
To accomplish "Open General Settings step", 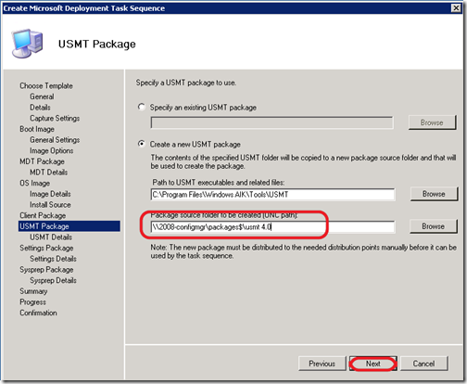I will tap(55, 140).
